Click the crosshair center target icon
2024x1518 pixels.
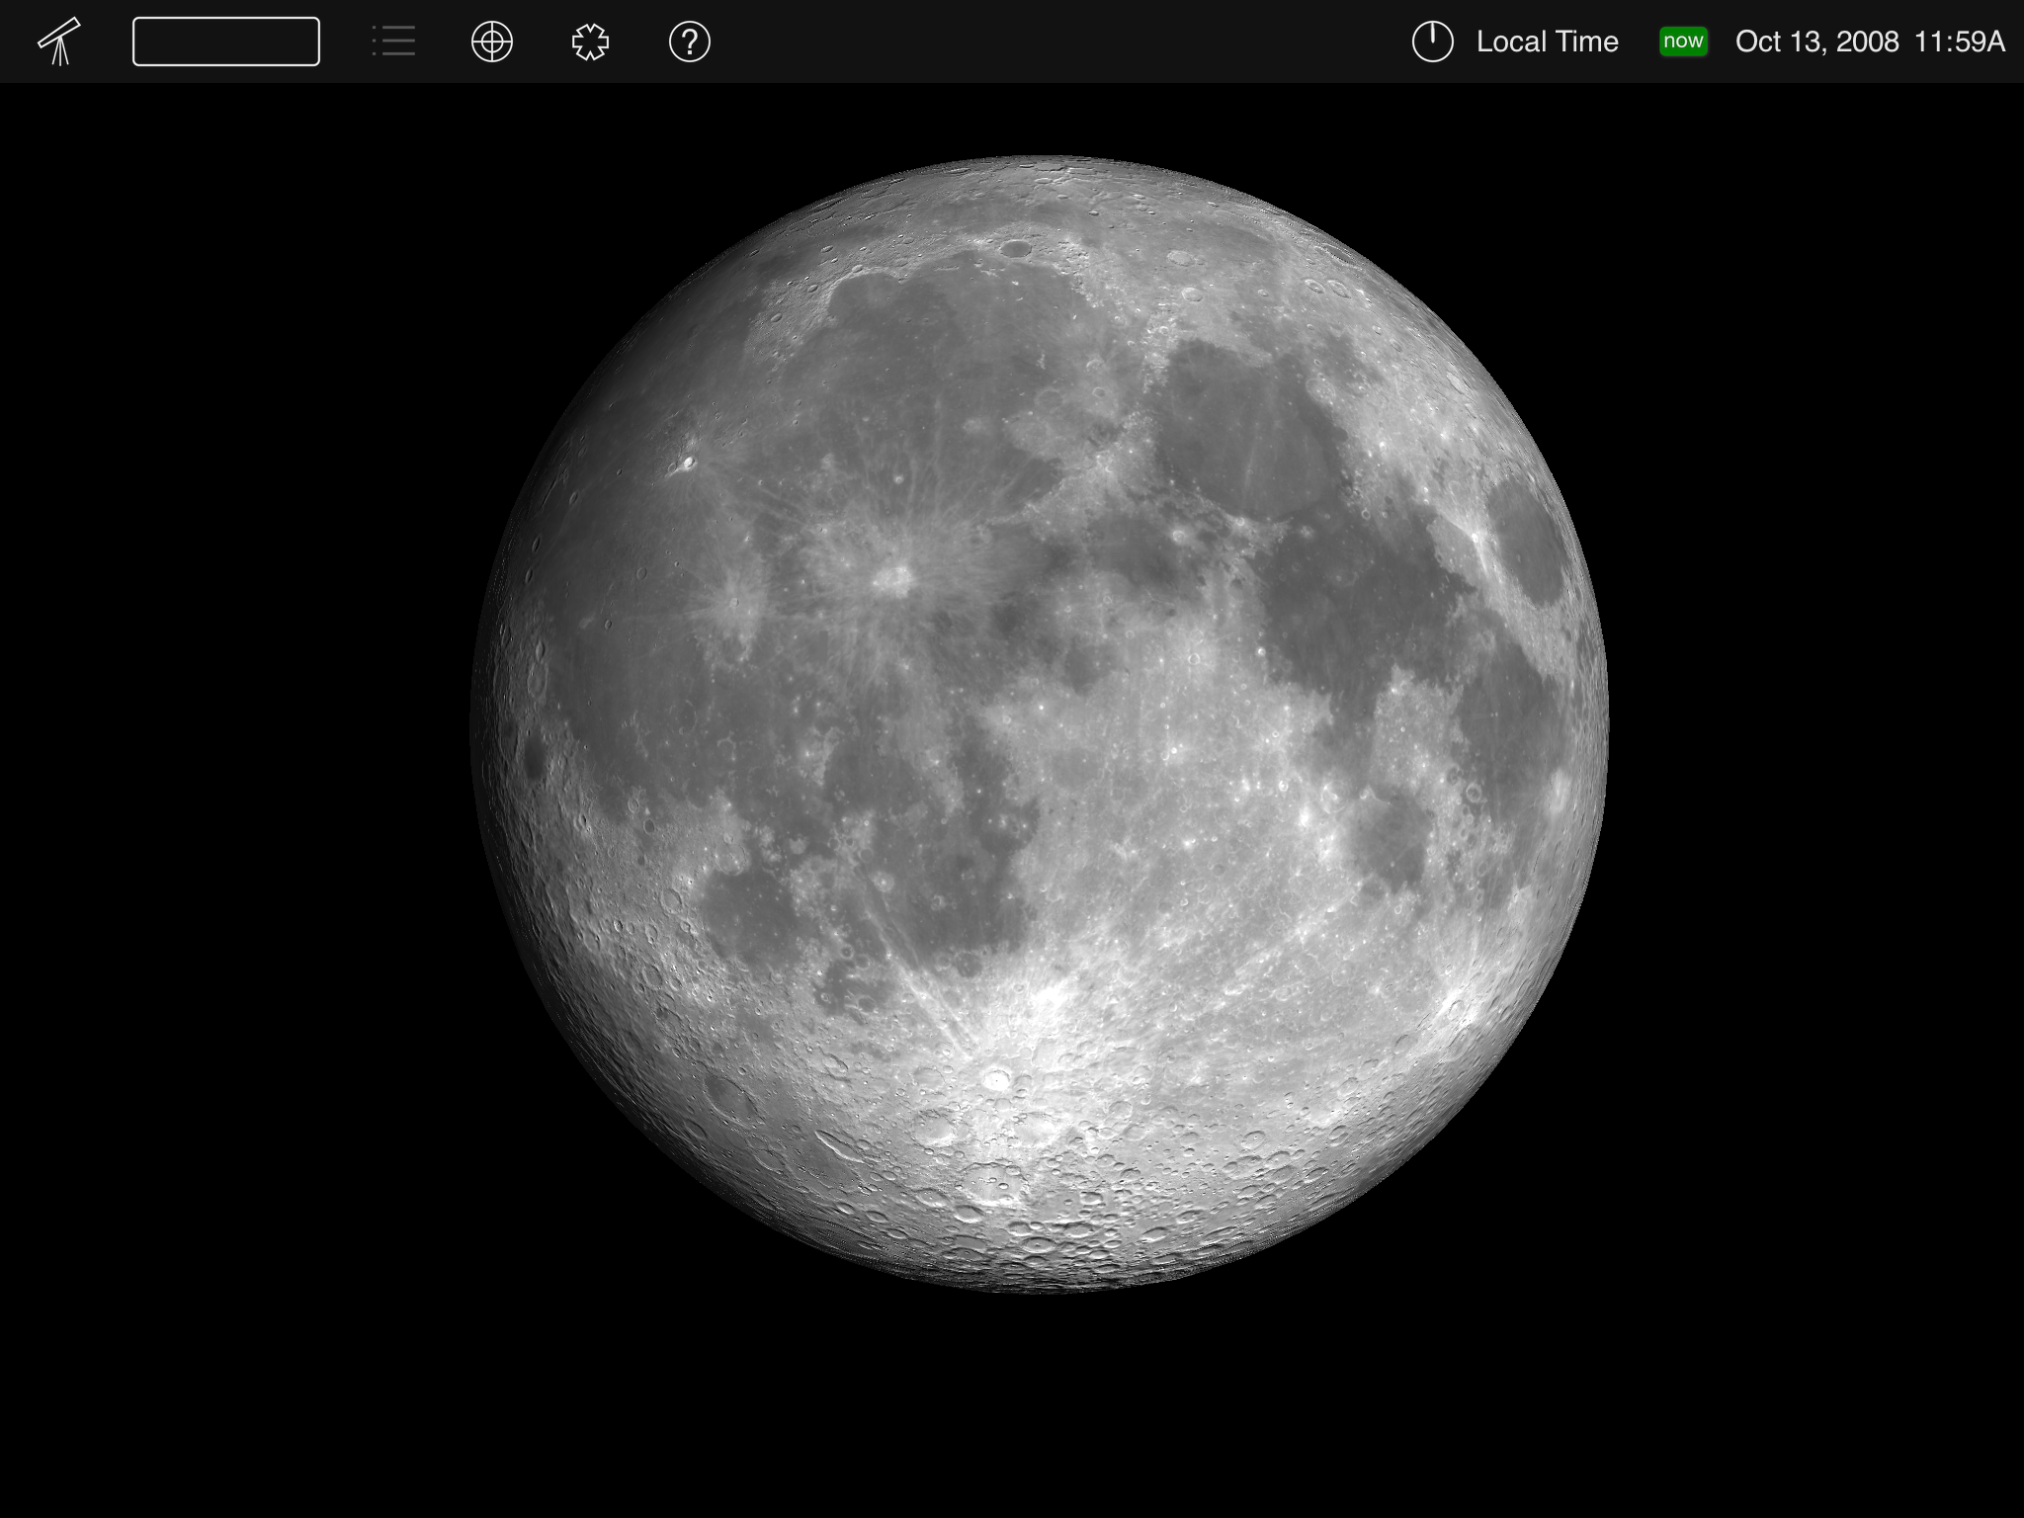492,42
